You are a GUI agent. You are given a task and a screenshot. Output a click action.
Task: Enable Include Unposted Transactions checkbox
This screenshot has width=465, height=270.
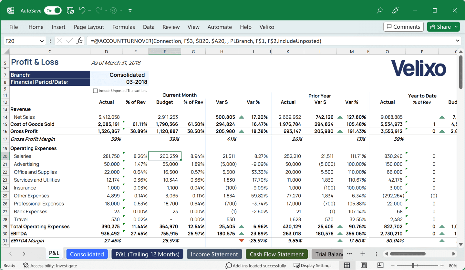[x=95, y=91]
